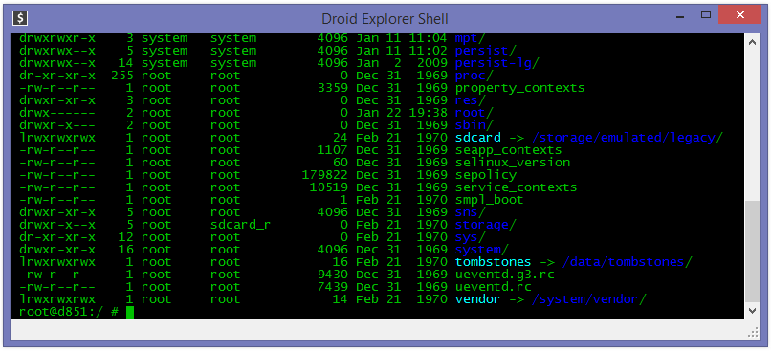The image size is (771, 352).
Task: Click the sbin/ directory entry
Action: point(474,125)
